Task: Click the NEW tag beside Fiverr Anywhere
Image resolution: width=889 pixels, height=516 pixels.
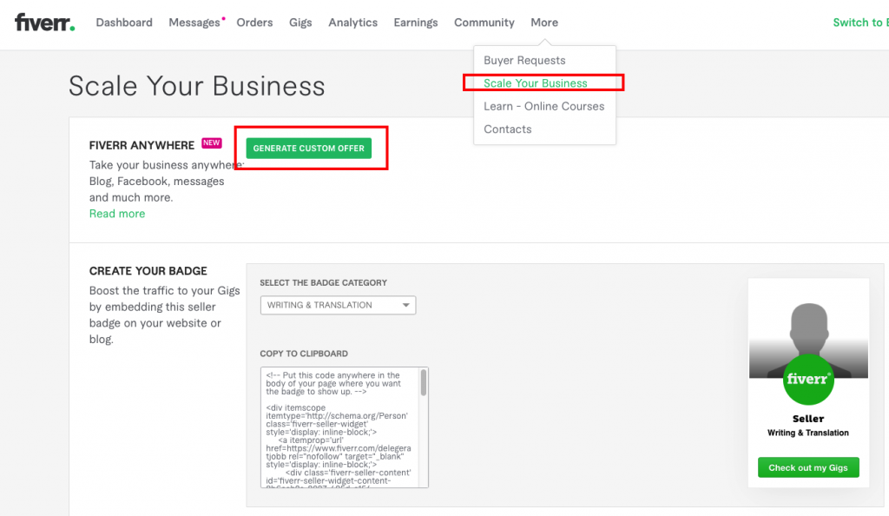Action: (x=212, y=142)
